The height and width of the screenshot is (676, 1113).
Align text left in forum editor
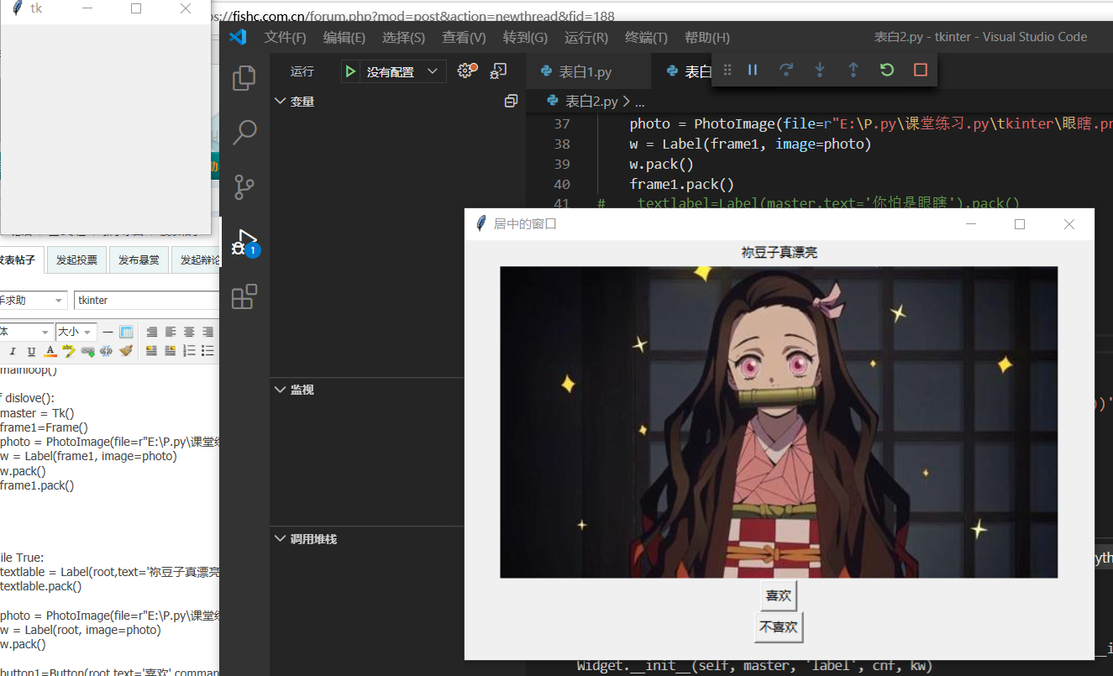(171, 332)
